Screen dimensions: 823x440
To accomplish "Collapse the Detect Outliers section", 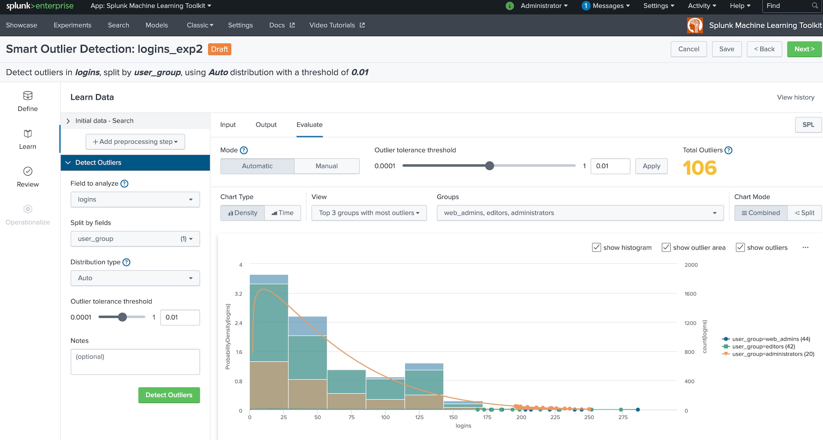I will [135, 163].
